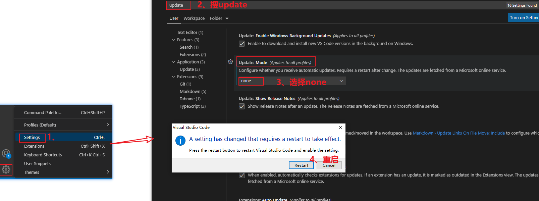Click Update: Show Release Notes title
The image size is (539, 201).
(x=267, y=99)
